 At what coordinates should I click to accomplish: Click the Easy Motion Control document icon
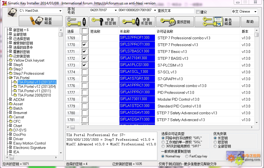tap(11, 143)
